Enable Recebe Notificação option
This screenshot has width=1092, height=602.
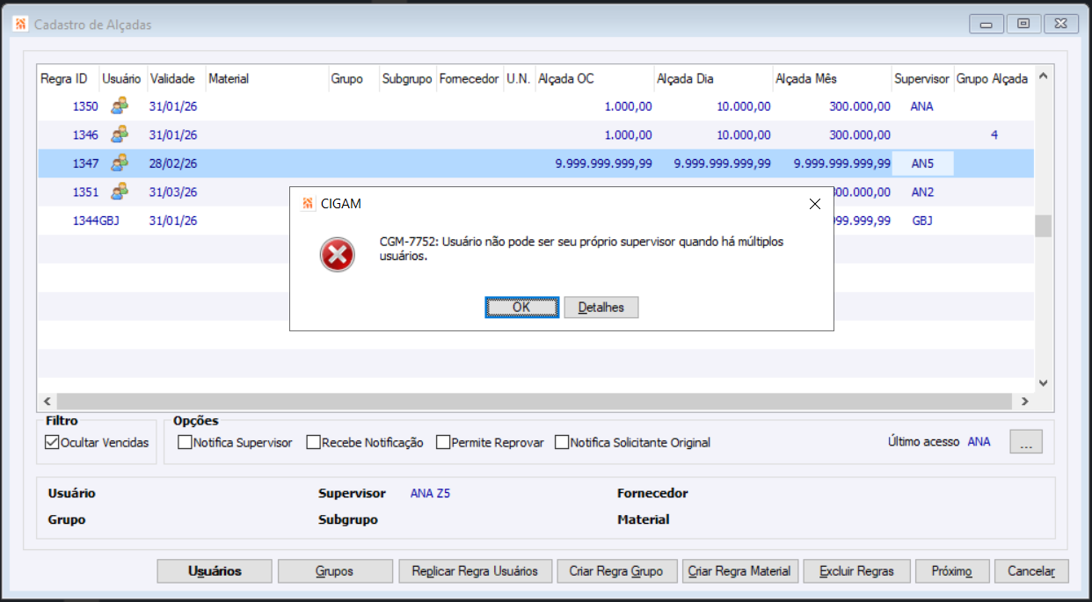click(x=313, y=443)
